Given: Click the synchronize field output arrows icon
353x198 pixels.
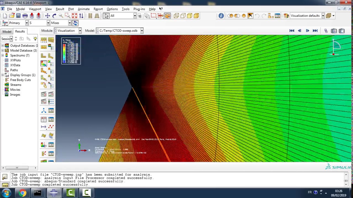Looking at the screenshot, I should [75, 23].
